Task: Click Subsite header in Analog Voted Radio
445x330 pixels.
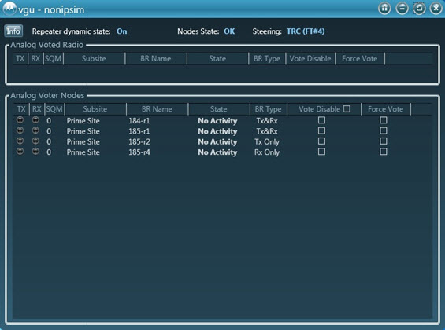Action: pos(94,59)
